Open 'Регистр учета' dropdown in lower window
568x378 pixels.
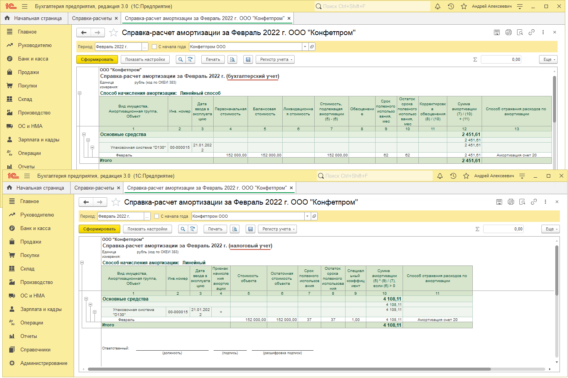click(x=277, y=229)
